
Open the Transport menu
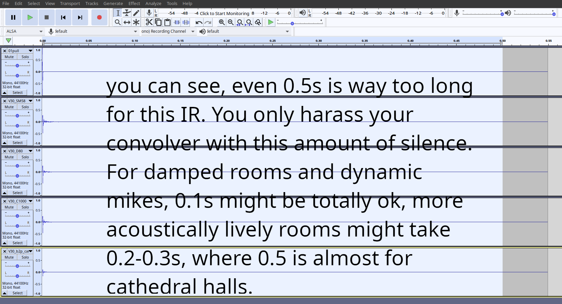click(x=70, y=3)
